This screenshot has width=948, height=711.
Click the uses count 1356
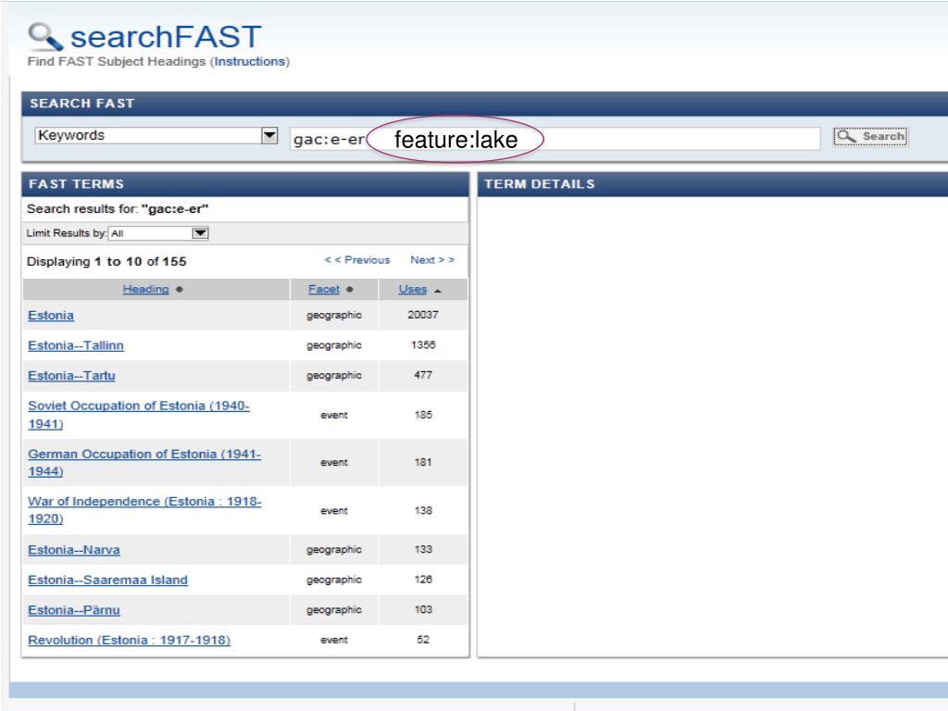tap(423, 344)
